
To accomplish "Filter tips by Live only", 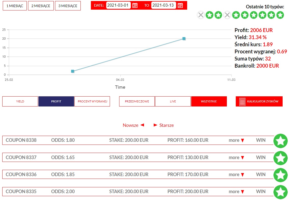I will point(173,101).
